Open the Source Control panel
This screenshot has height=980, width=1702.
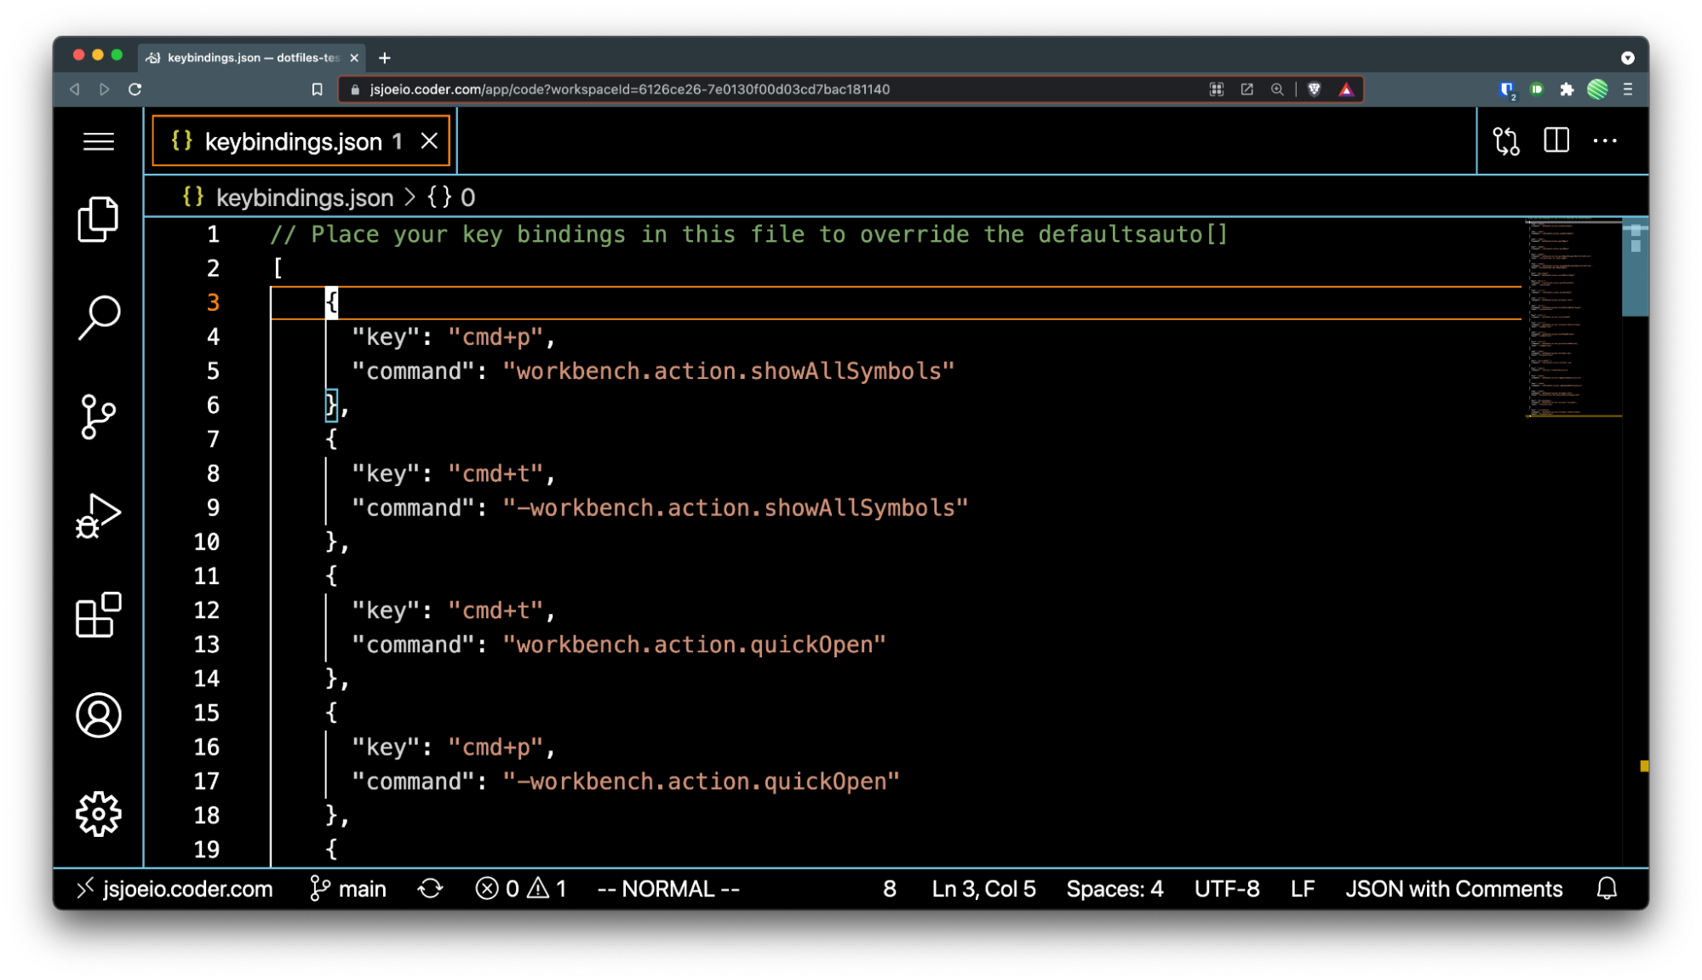(97, 416)
